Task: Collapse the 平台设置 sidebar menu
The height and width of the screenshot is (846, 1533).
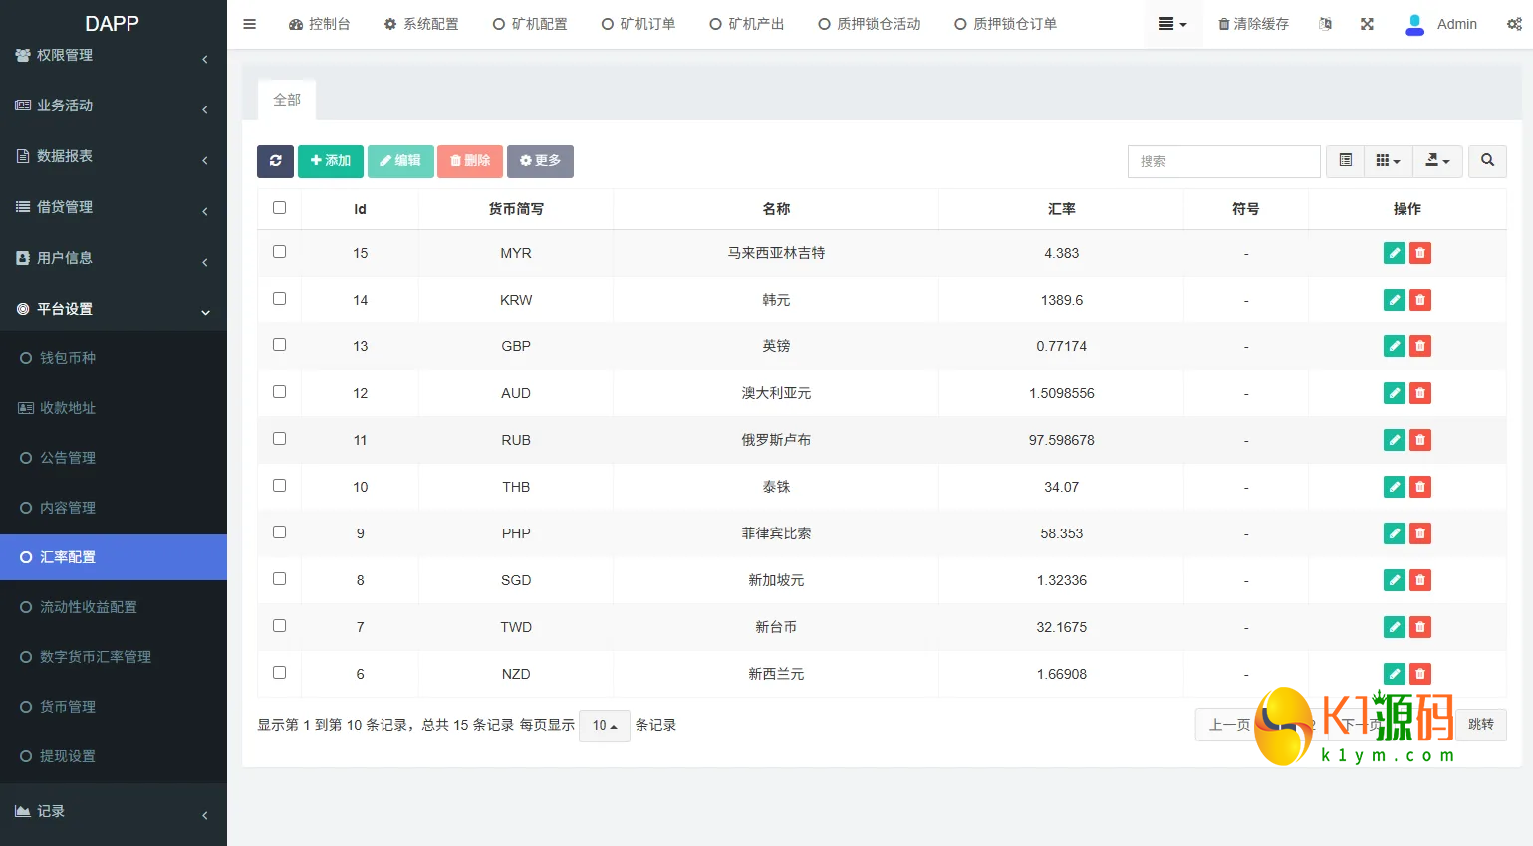Action: 114,309
